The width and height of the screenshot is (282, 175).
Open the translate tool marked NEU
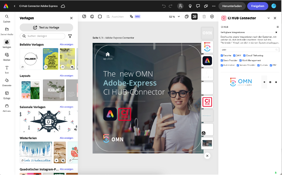click(x=135, y=17)
